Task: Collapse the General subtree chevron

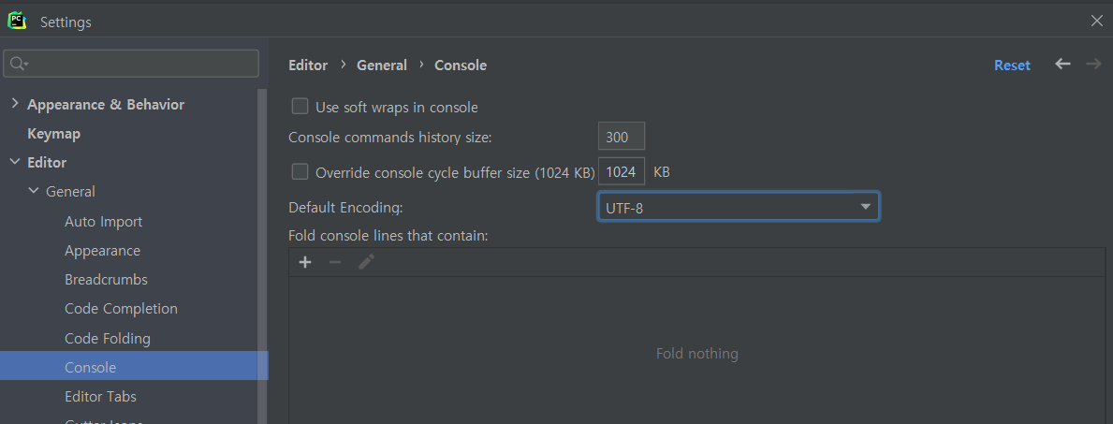Action: pyautogui.click(x=34, y=191)
